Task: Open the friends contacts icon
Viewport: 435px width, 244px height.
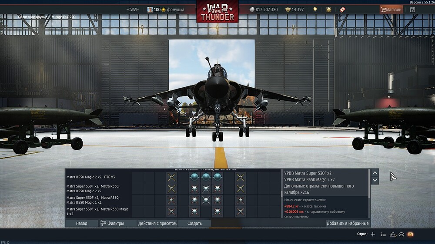Action: coord(393,234)
